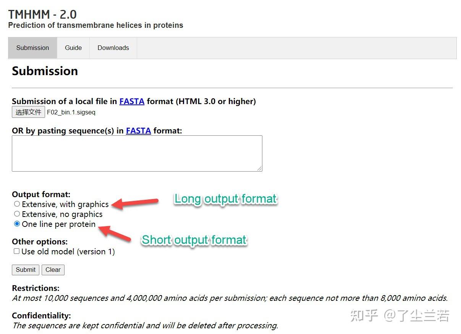Click the 选择文件 file chooser button
The image size is (461, 334).
click(28, 112)
